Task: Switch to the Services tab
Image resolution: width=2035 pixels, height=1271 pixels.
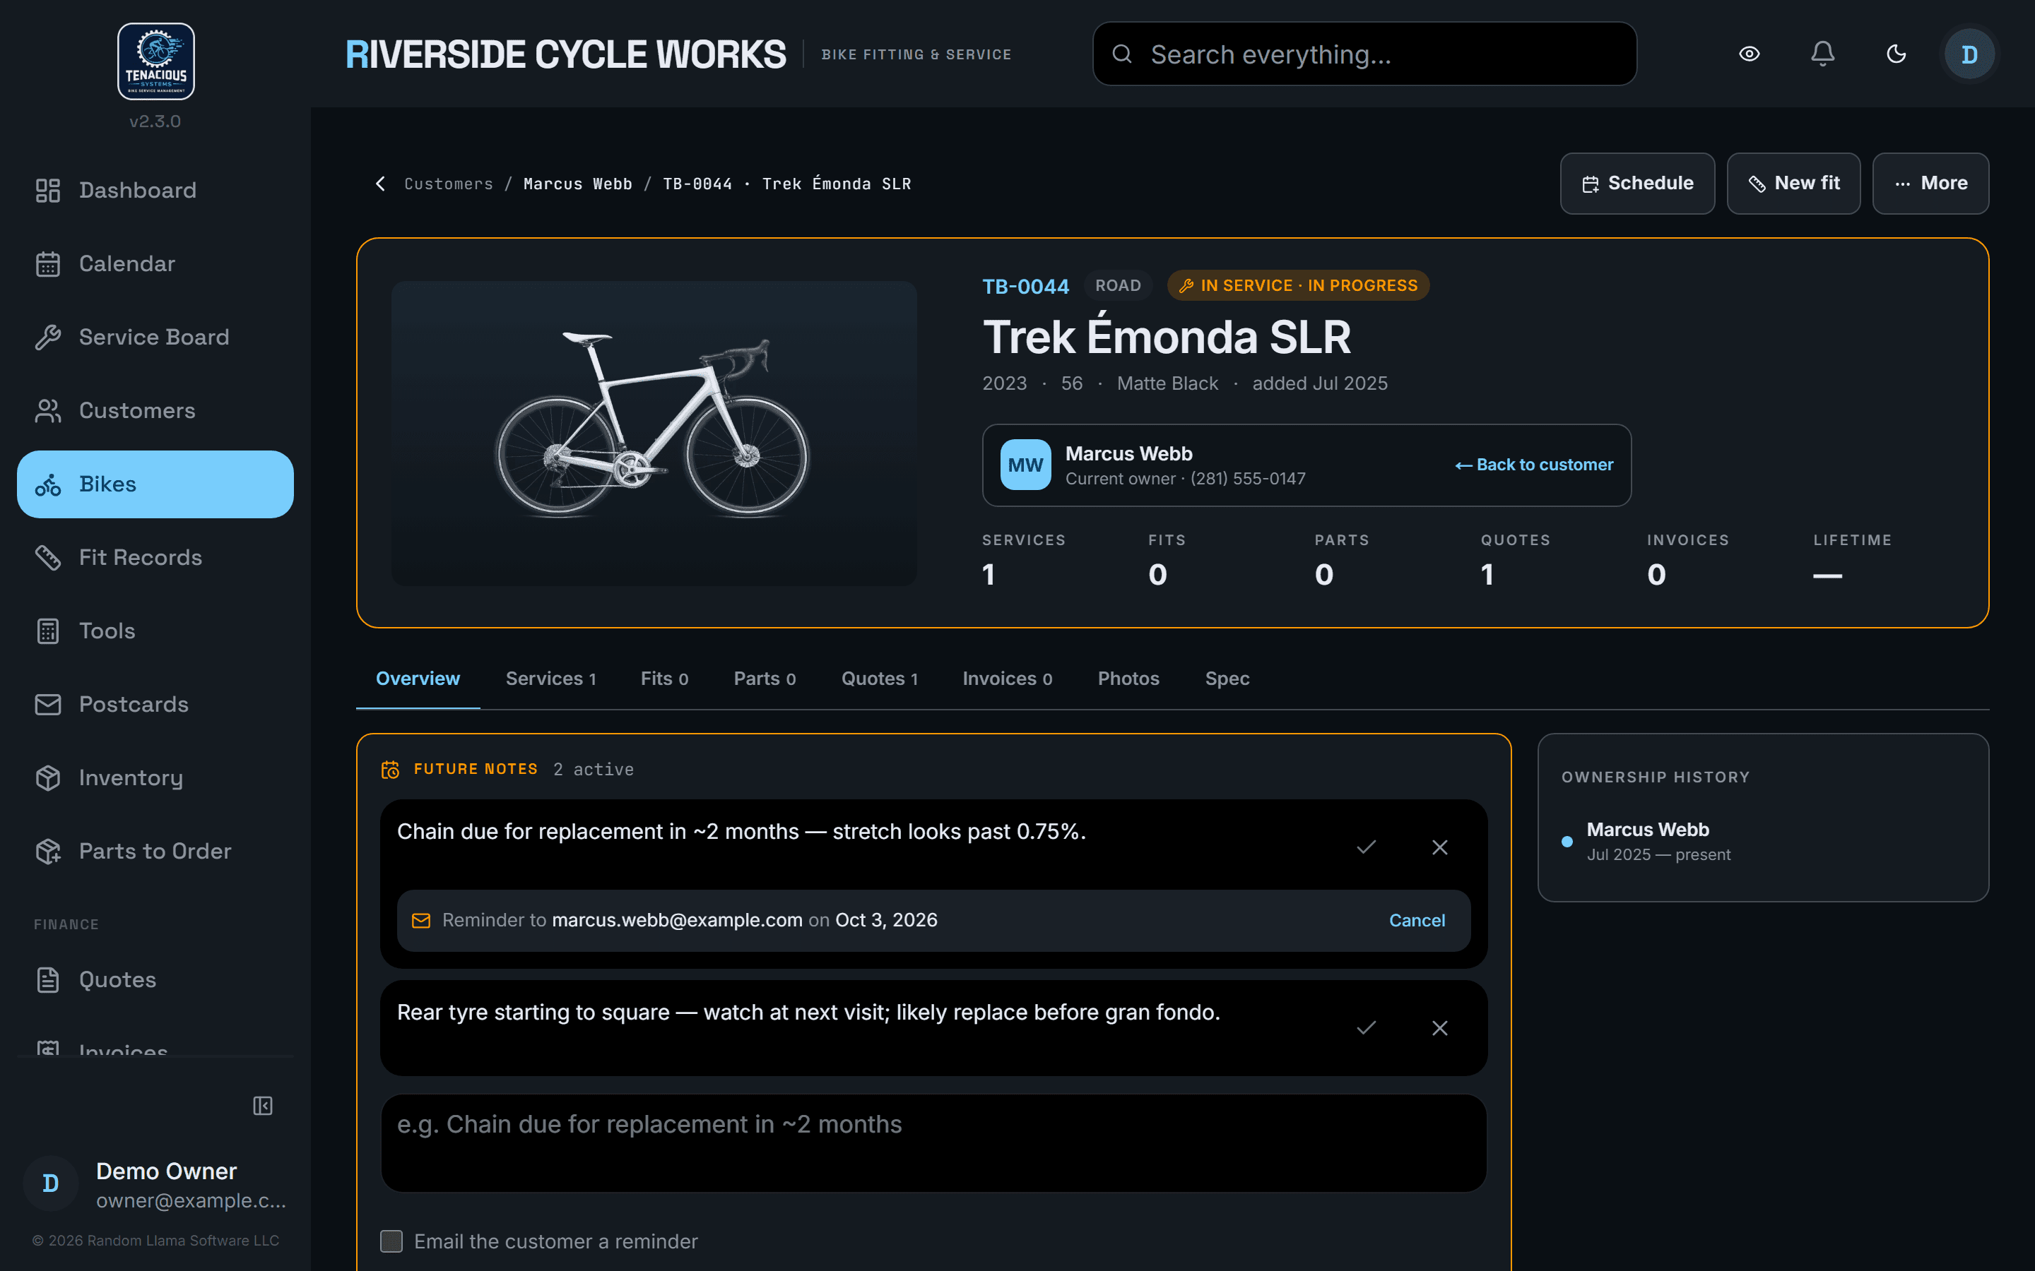Action: coord(550,679)
